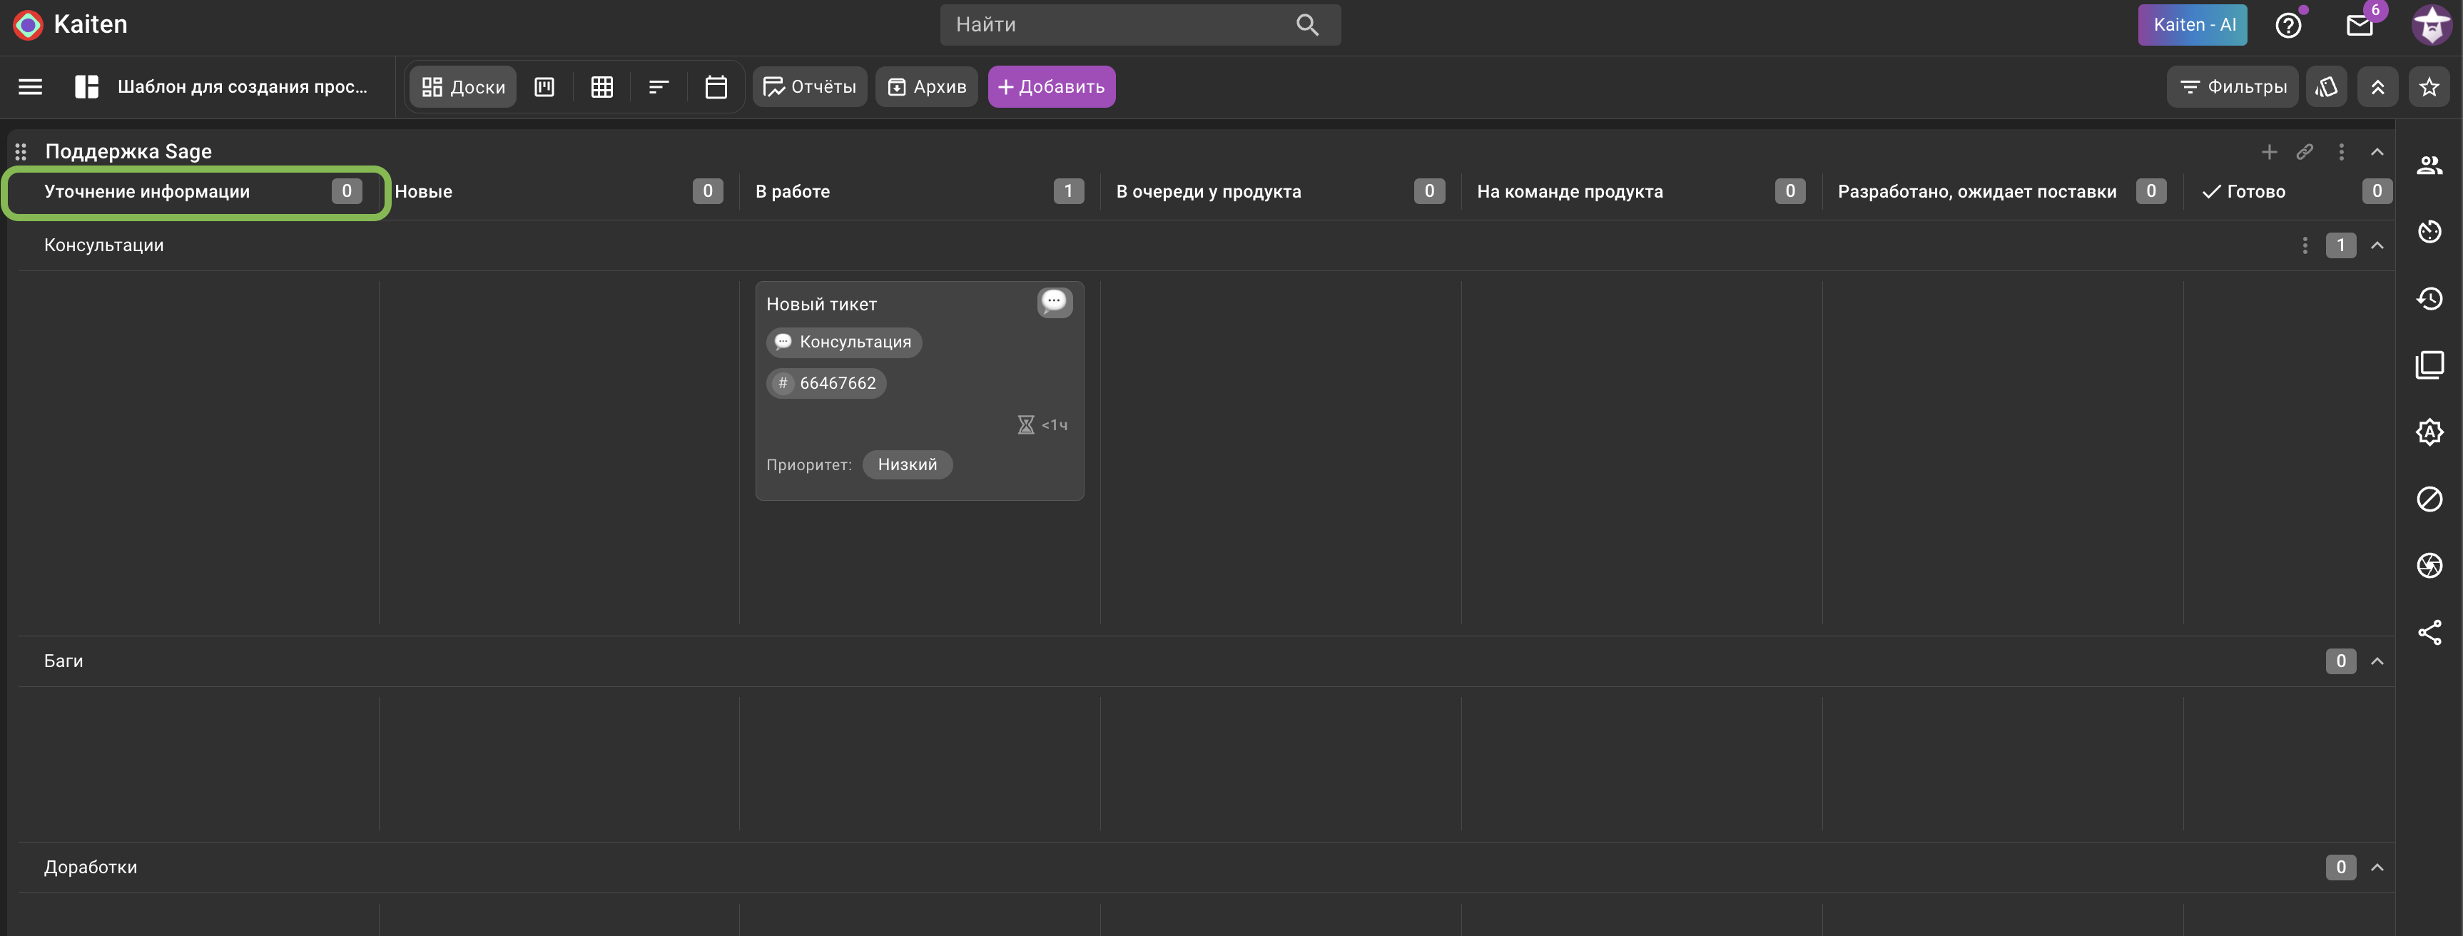The width and height of the screenshot is (2463, 936).
Task: Click the Kaiten logo icon
Action: coord(28,25)
